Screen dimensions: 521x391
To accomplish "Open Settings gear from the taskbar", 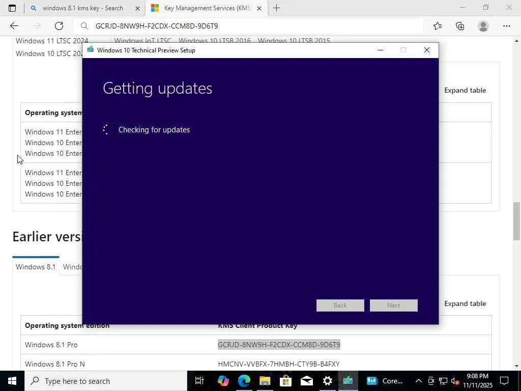I will click(328, 381).
